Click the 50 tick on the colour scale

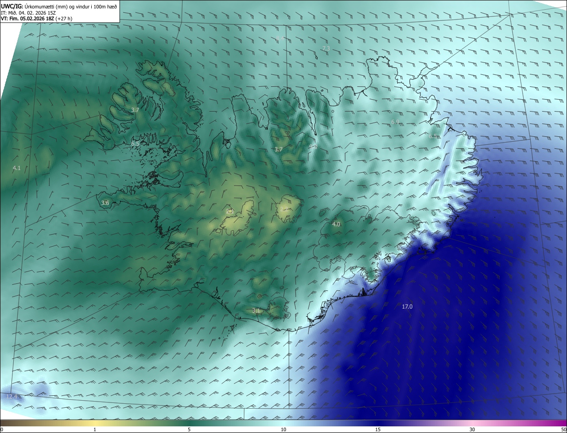tap(563, 429)
